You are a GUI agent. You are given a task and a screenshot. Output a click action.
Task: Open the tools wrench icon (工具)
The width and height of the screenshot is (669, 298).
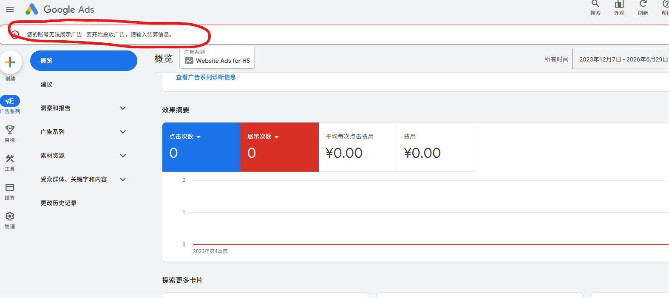click(x=10, y=159)
